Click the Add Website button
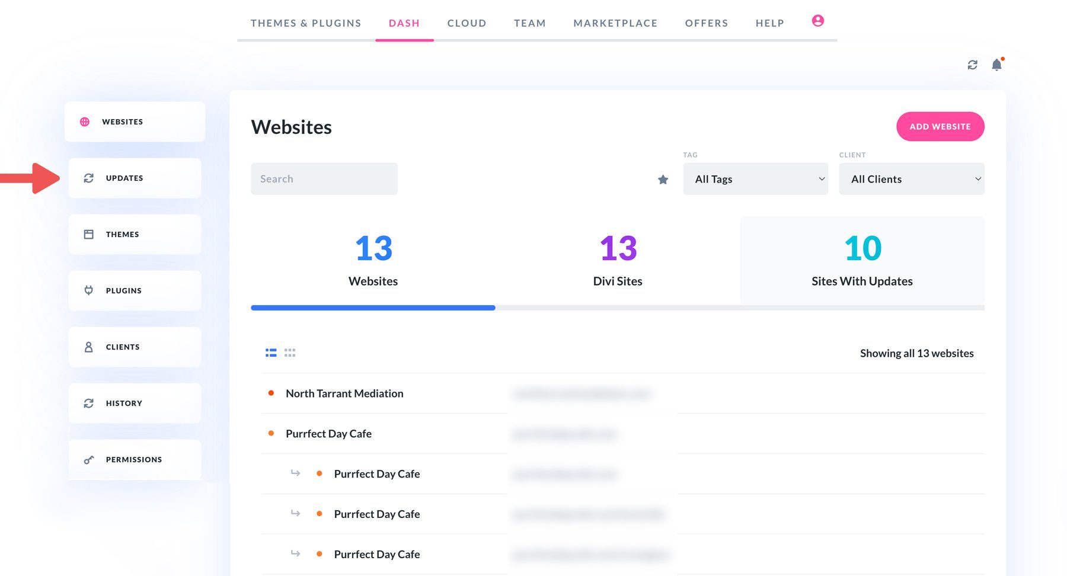1067x576 pixels. (x=940, y=126)
